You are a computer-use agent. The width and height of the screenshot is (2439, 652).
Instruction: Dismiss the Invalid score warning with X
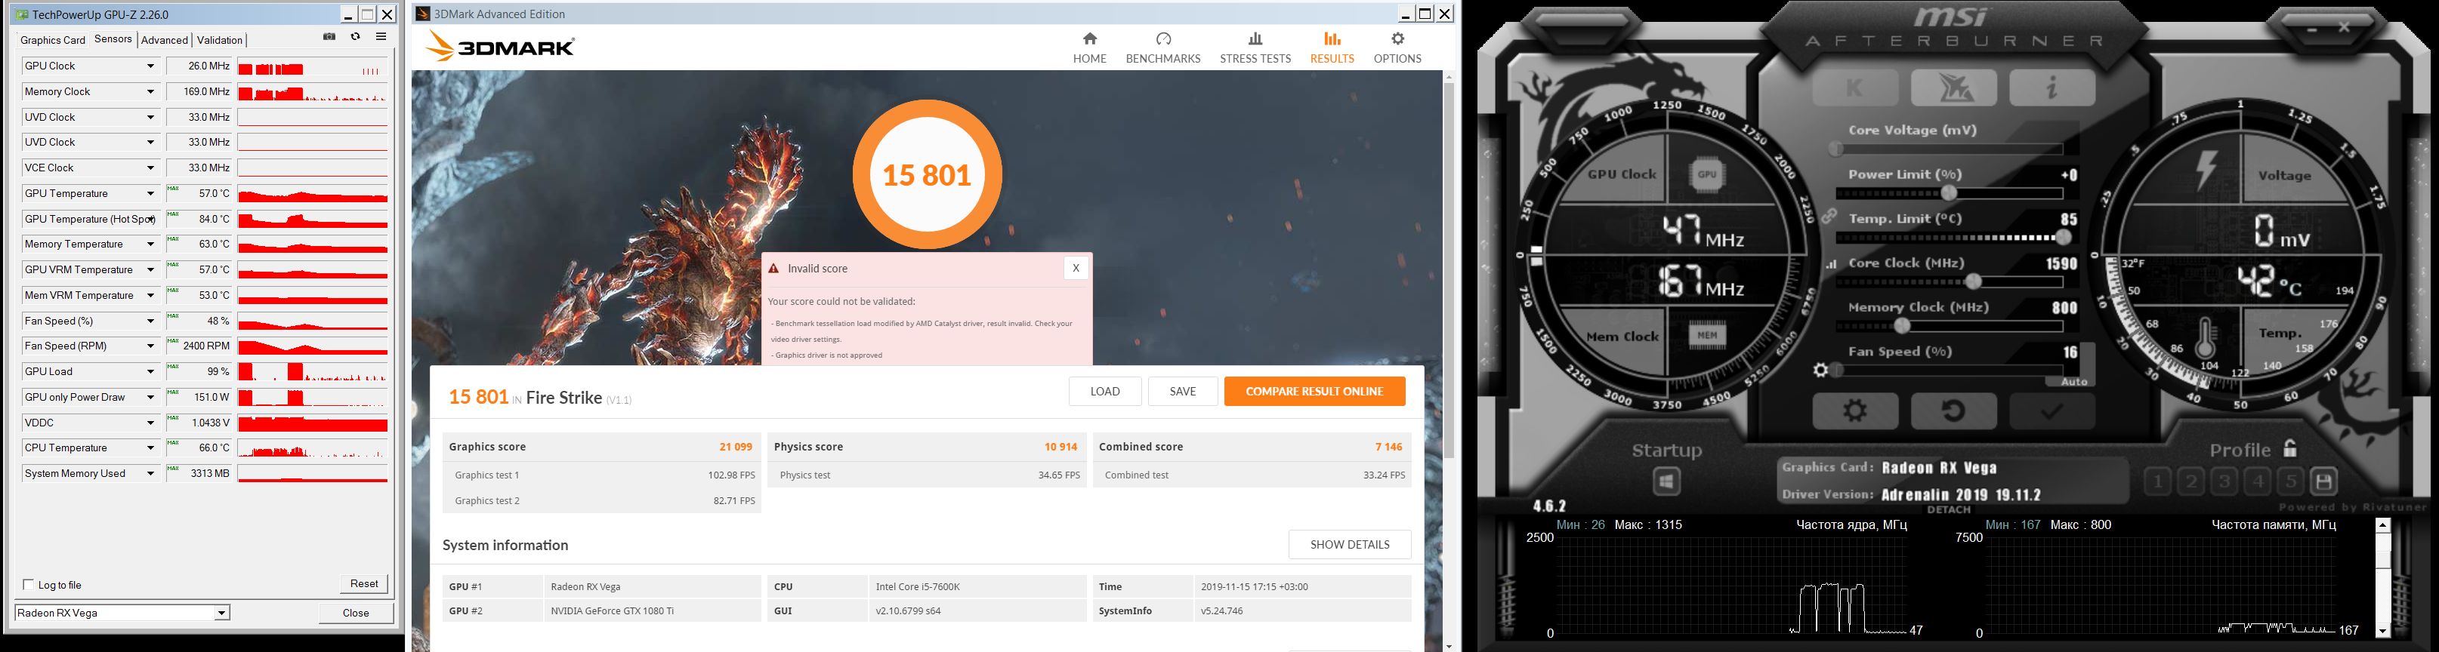1076,268
